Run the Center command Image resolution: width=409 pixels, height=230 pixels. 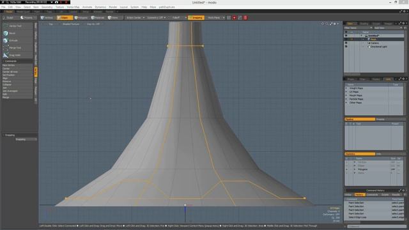click(17, 68)
